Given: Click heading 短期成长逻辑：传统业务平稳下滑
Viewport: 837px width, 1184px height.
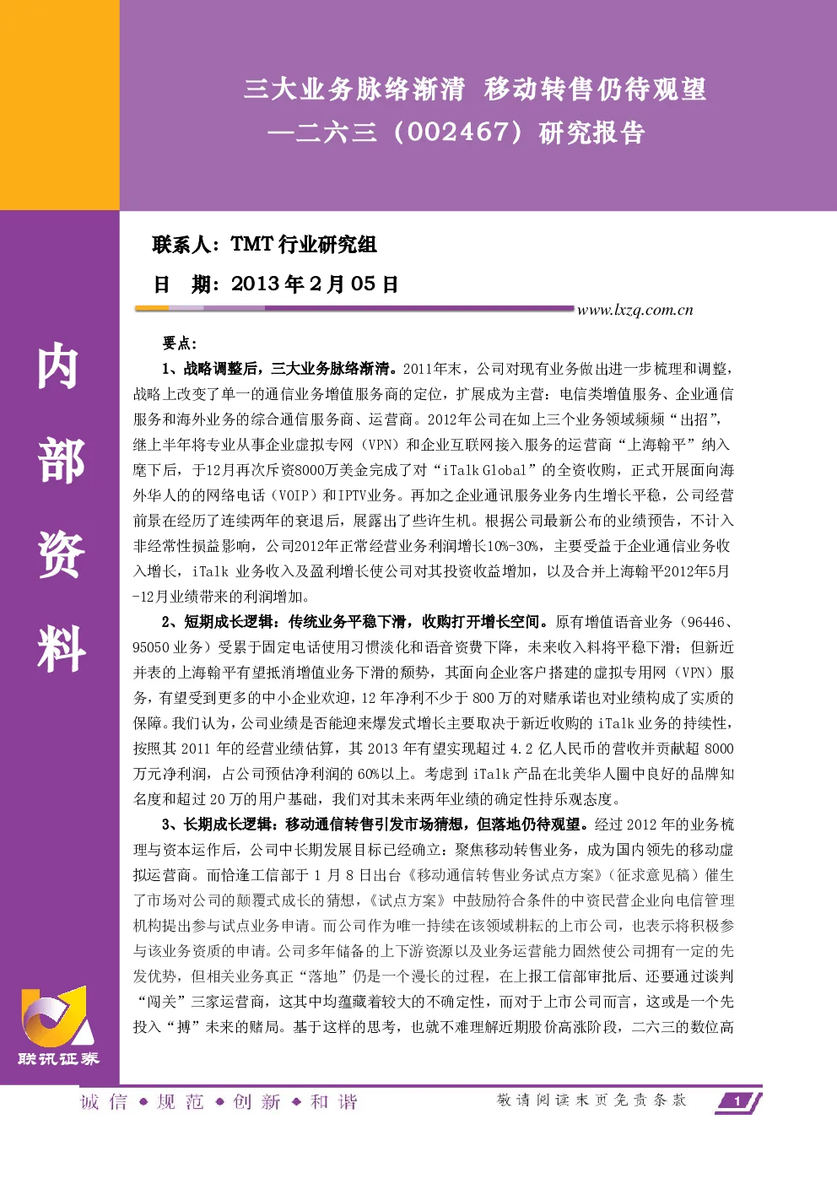Looking at the screenshot, I should (294, 622).
